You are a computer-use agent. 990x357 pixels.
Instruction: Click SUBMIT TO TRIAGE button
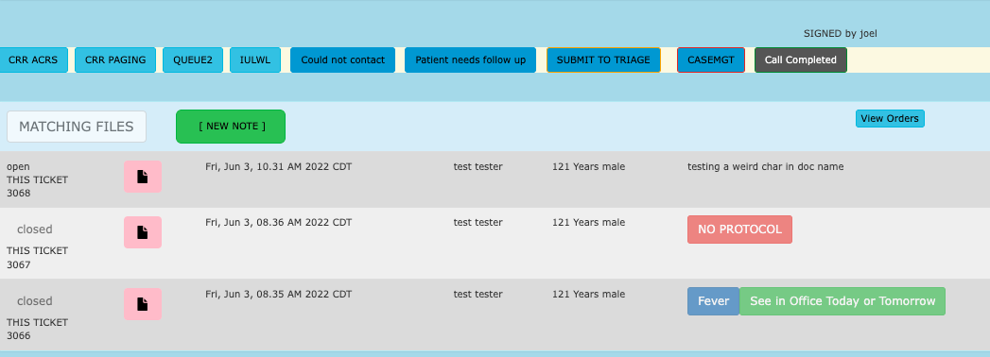603,59
